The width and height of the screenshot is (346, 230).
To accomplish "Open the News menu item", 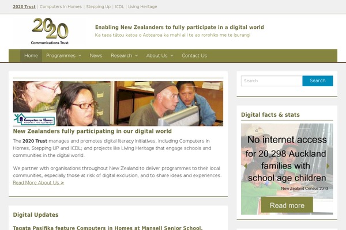I will pos(96,56).
